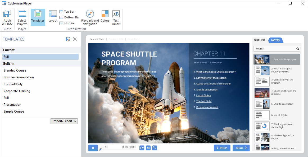This screenshot has height=157, width=308.
Task: Switch the player preview to fullscreen
Action: click(x=155, y=148)
